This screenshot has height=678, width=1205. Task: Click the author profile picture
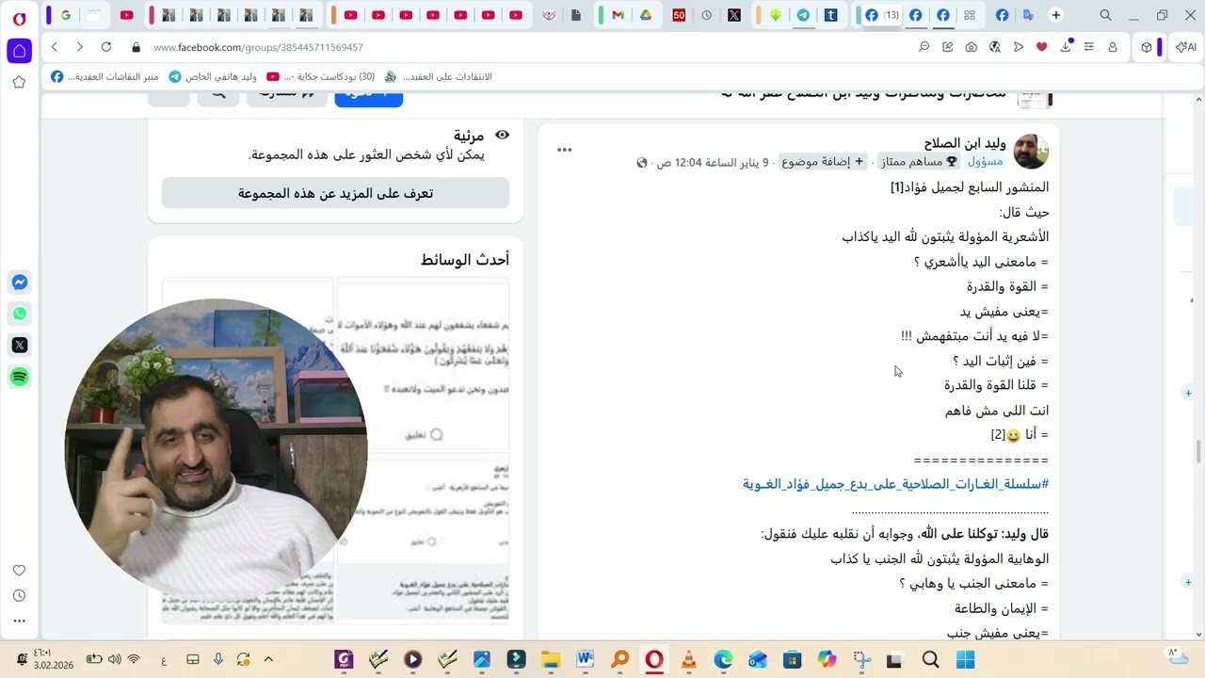pos(1031,152)
